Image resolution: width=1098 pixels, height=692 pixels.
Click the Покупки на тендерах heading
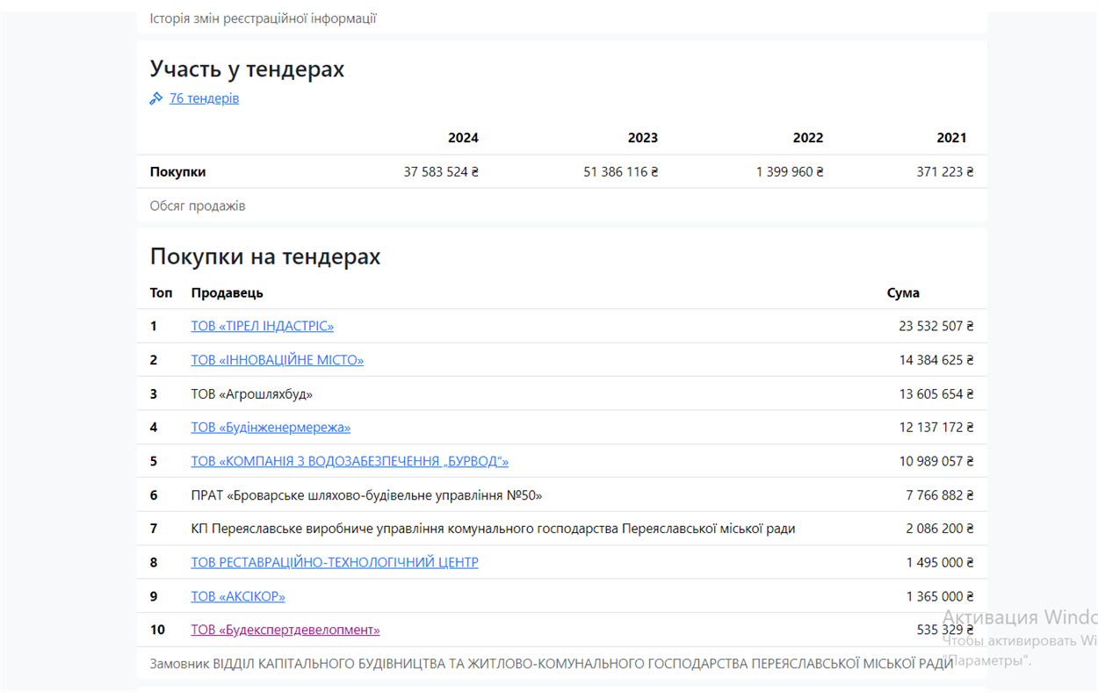(265, 256)
